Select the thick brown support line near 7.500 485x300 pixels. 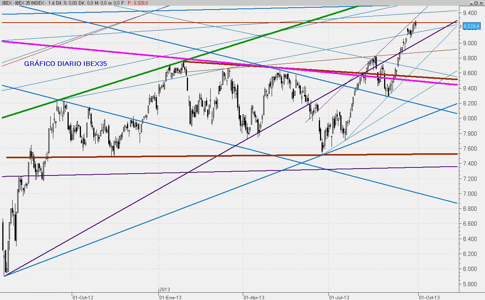(x=115, y=156)
